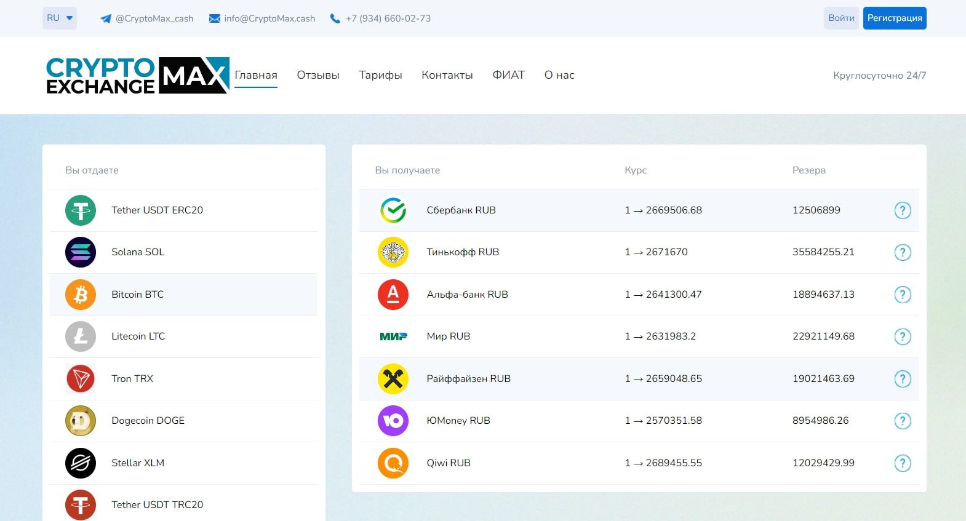Select the Stellar XLM label
Image resolution: width=966 pixels, height=521 pixels.
click(x=138, y=463)
